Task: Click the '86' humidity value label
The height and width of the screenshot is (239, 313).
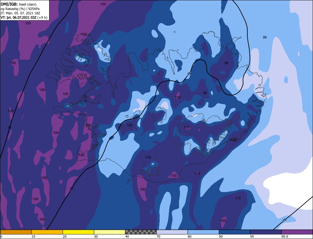Action: coord(265,37)
